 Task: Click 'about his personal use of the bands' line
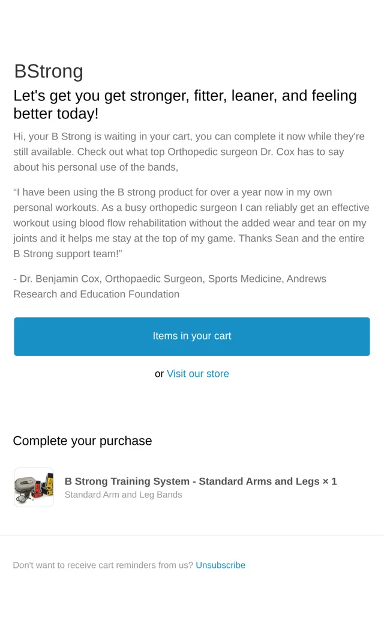(x=95, y=167)
